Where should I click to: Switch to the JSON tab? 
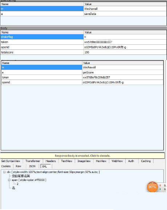click(x=32, y=166)
